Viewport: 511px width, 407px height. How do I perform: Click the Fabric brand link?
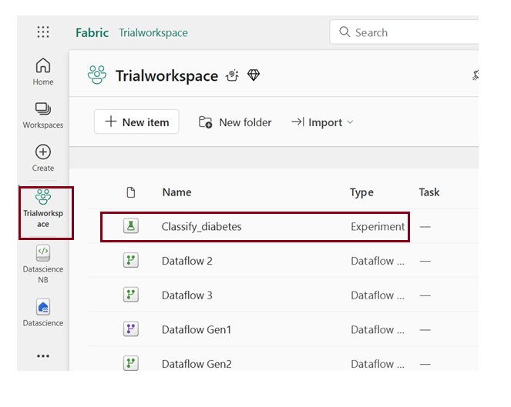click(x=92, y=32)
